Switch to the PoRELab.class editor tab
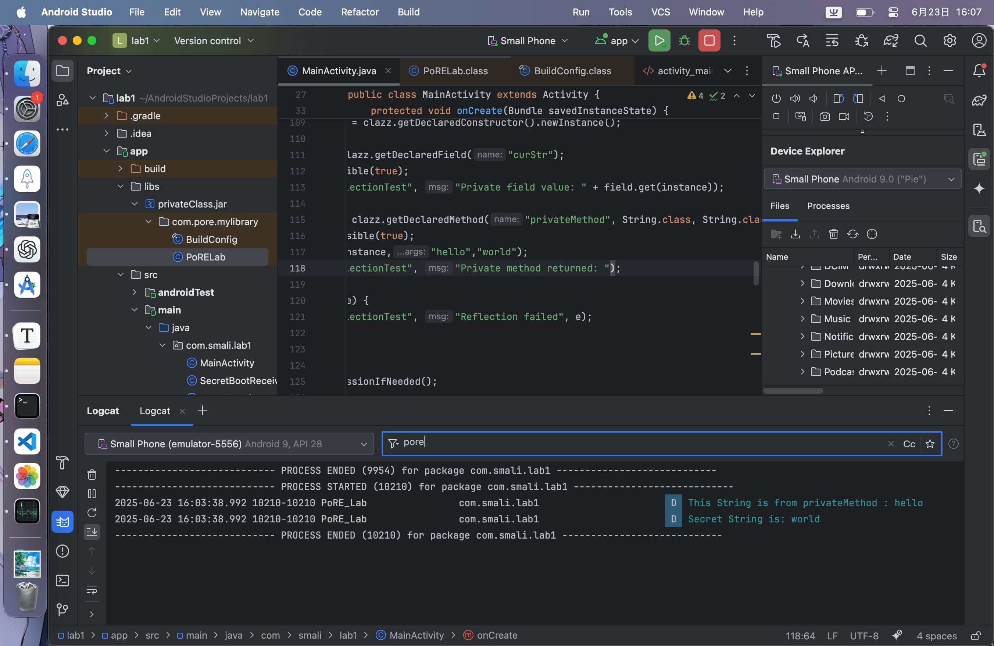The image size is (994, 646). click(455, 71)
